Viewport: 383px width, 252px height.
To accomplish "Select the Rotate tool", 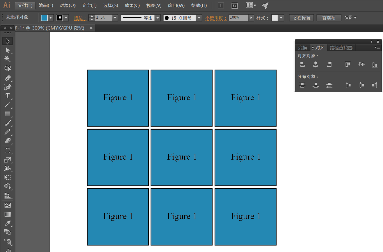I will pyautogui.click(x=7, y=150).
